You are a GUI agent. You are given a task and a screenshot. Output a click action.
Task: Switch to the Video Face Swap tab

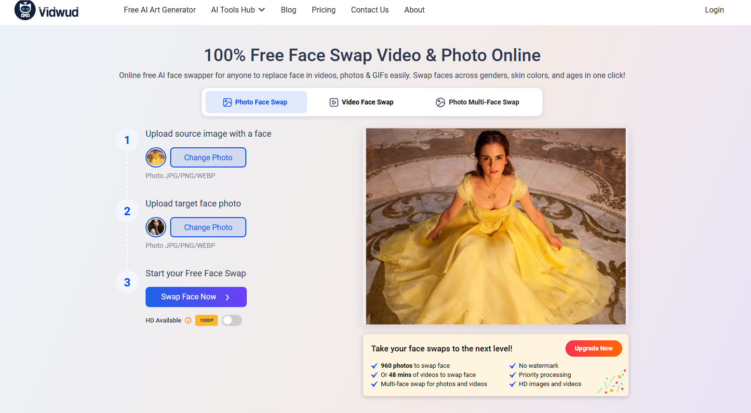point(362,102)
